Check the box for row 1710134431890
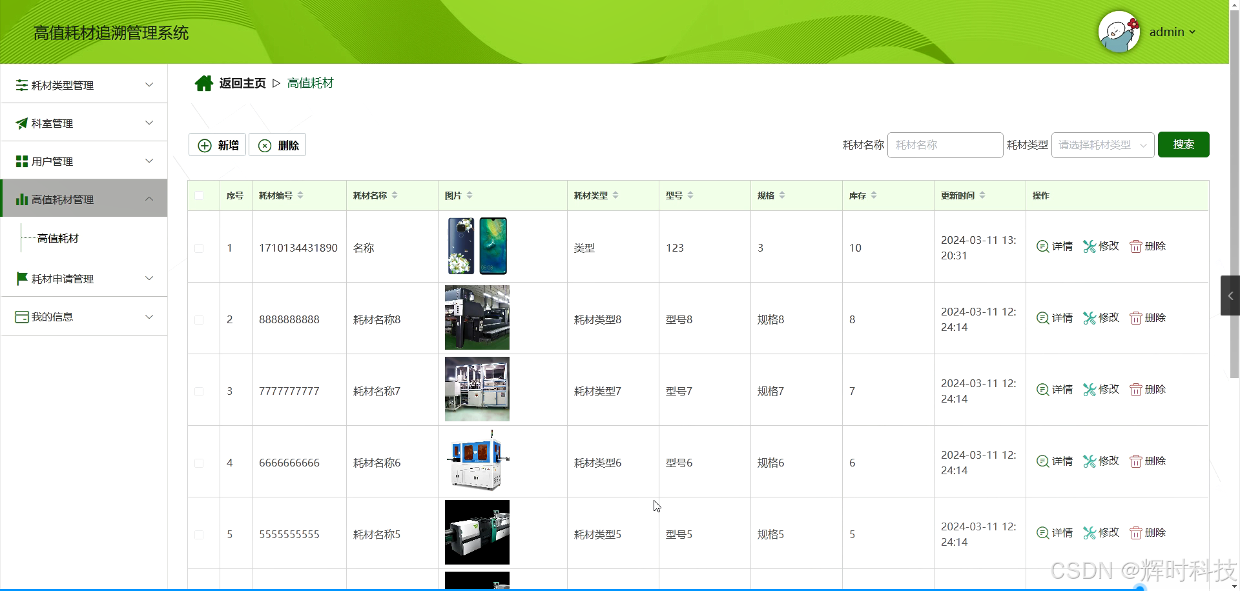Viewport: 1240px width, 591px height. click(x=199, y=248)
